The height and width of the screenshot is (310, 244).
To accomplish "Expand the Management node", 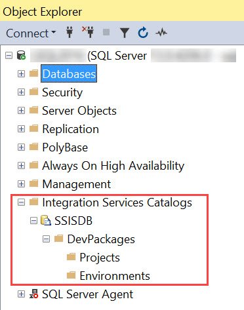I will [x=21, y=184].
